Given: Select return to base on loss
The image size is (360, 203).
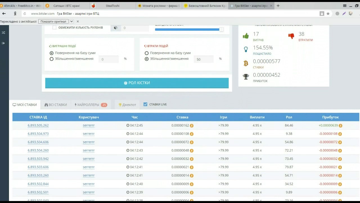Looking at the screenshot, I should [x=147, y=53].
